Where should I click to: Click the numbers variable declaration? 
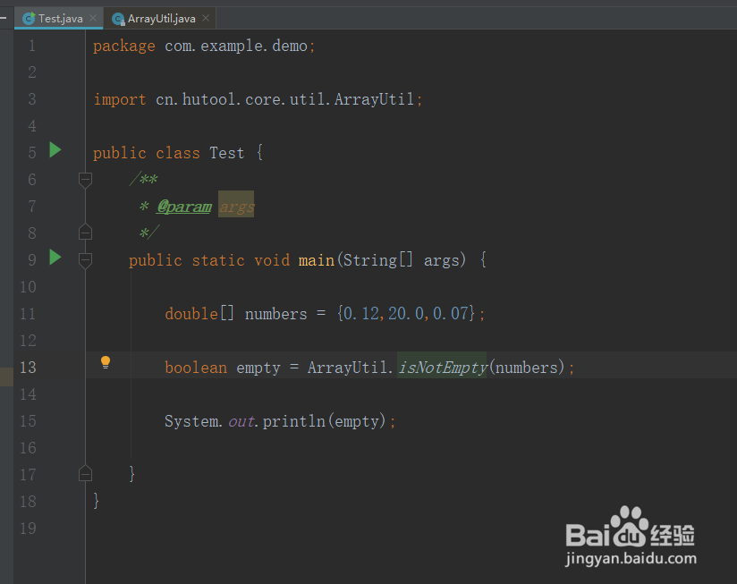(x=275, y=313)
